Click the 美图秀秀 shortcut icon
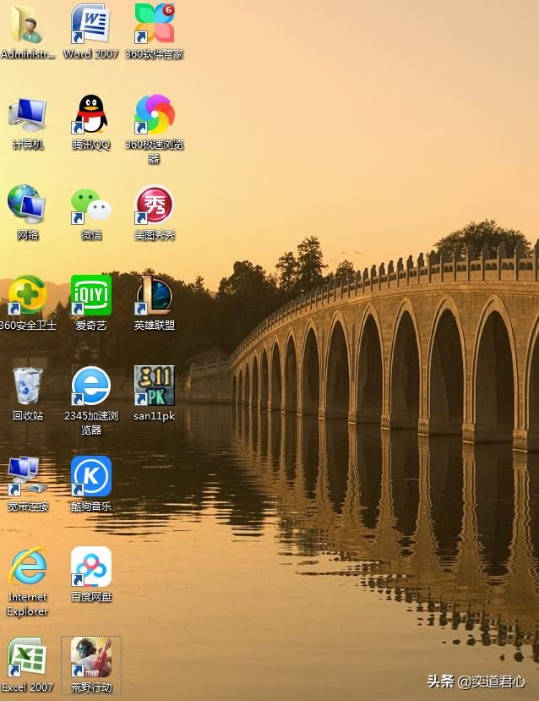 point(155,205)
